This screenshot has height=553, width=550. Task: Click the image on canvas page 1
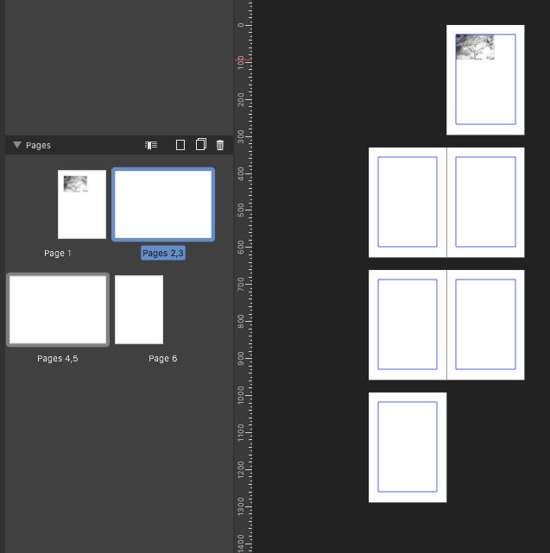[x=475, y=47]
